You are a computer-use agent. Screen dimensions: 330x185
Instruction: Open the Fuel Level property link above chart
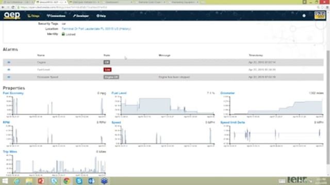[119, 93]
